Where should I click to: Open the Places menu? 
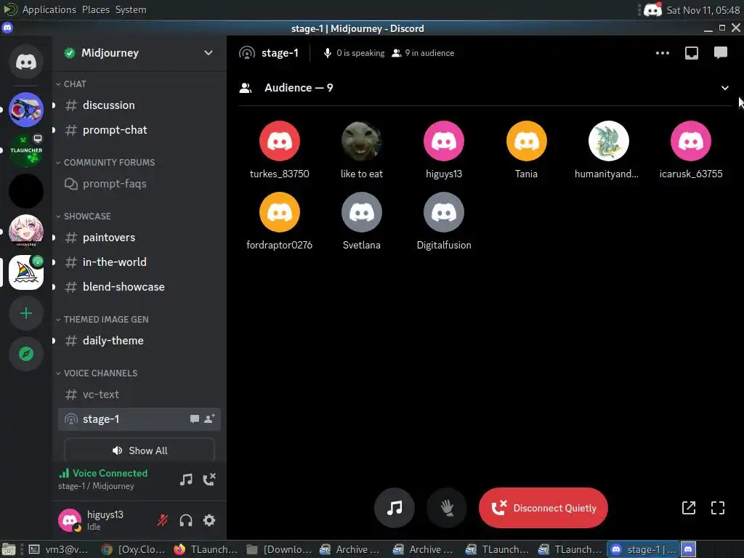click(x=95, y=9)
